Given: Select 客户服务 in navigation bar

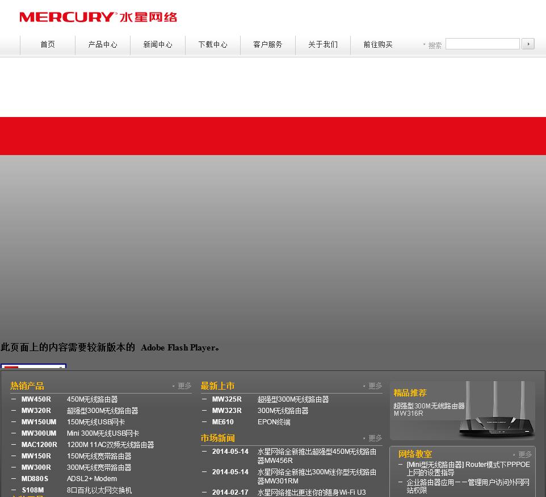Looking at the screenshot, I should coord(268,45).
